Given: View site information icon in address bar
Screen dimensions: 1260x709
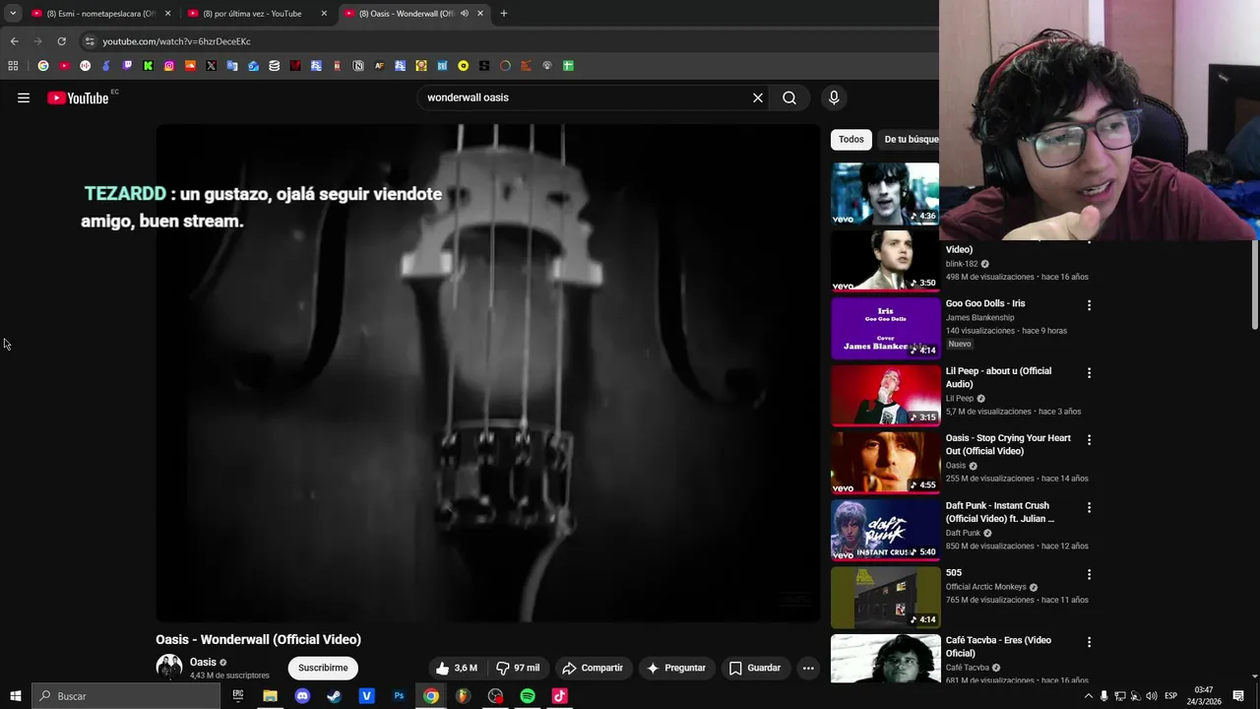Looking at the screenshot, I should pos(90,41).
